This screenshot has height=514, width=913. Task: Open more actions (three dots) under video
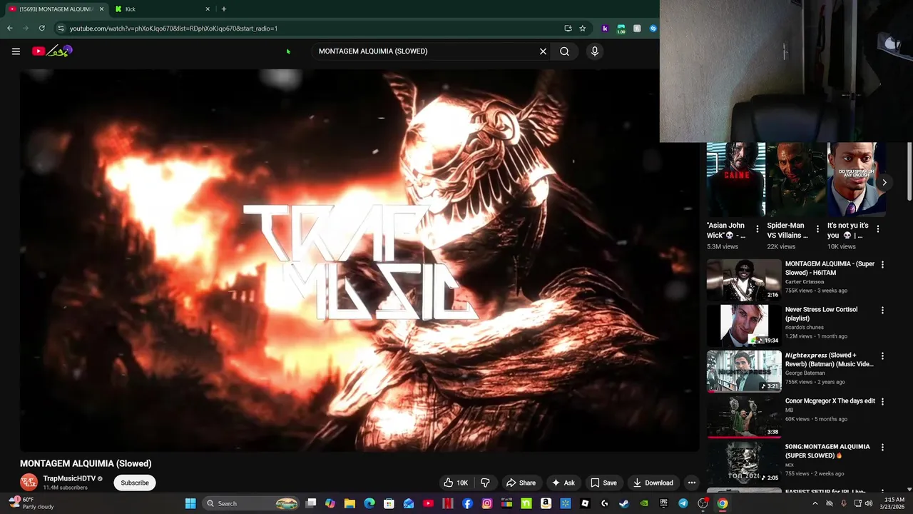tap(691, 483)
